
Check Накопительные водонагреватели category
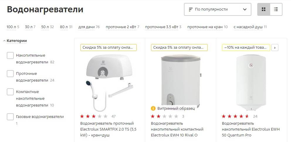click(x=10, y=55)
